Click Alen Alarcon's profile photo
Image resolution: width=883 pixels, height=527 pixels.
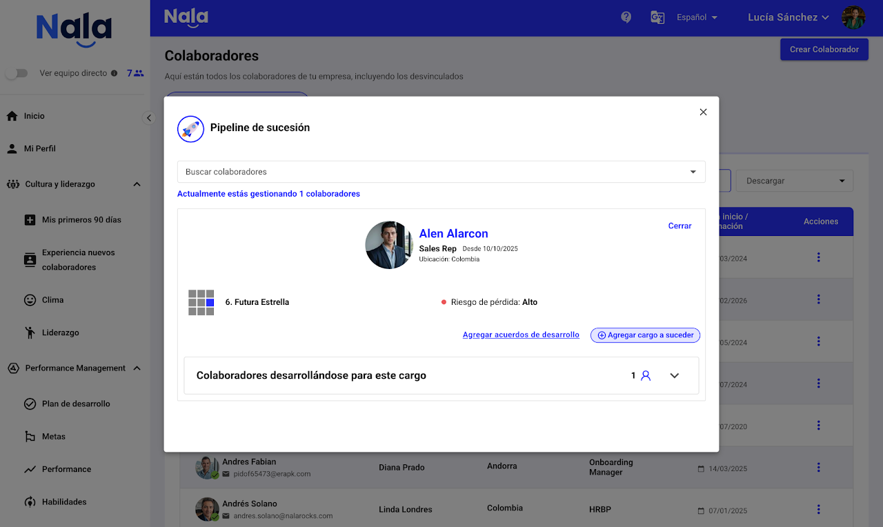coord(389,245)
